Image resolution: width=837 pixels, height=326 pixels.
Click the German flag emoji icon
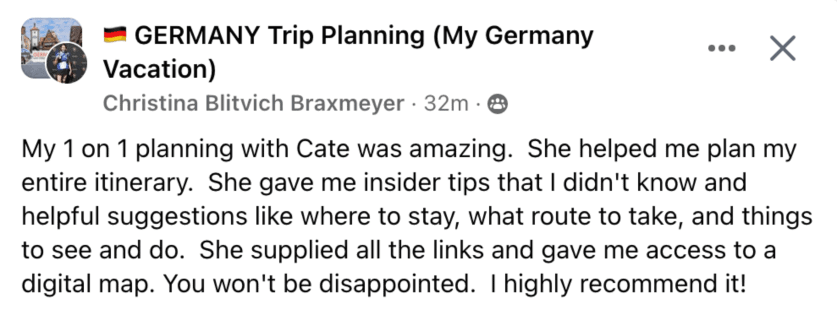pos(115,36)
